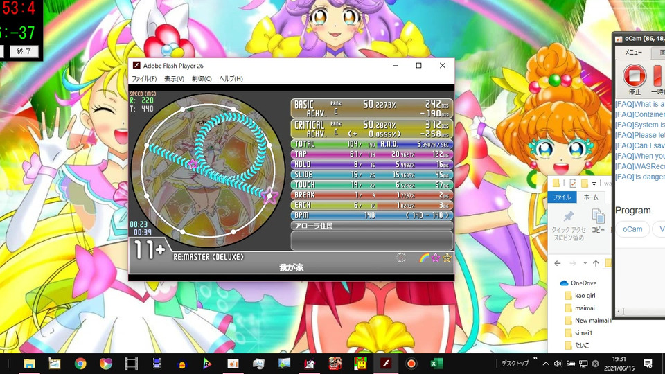Switch to Adobe Flash Player taskbar icon

pyautogui.click(x=386, y=364)
